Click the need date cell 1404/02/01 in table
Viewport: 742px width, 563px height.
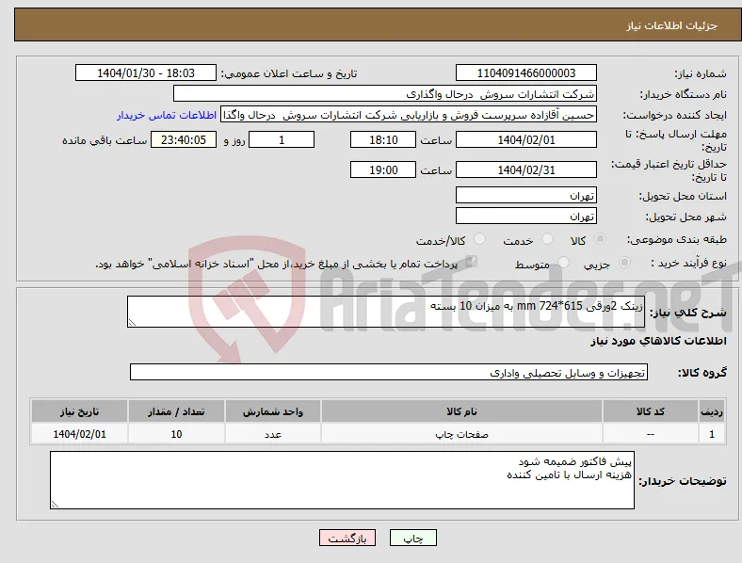pyautogui.click(x=79, y=434)
